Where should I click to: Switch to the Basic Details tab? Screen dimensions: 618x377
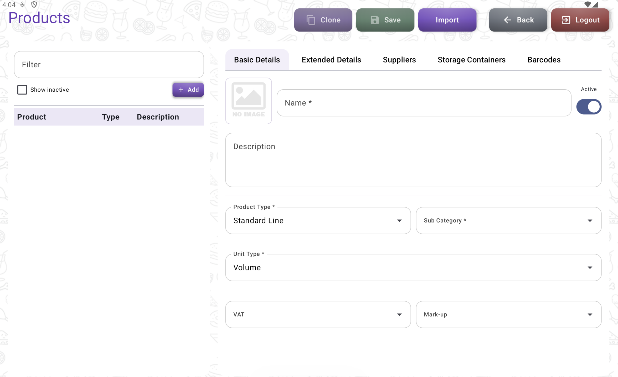(x=257, y=60)
